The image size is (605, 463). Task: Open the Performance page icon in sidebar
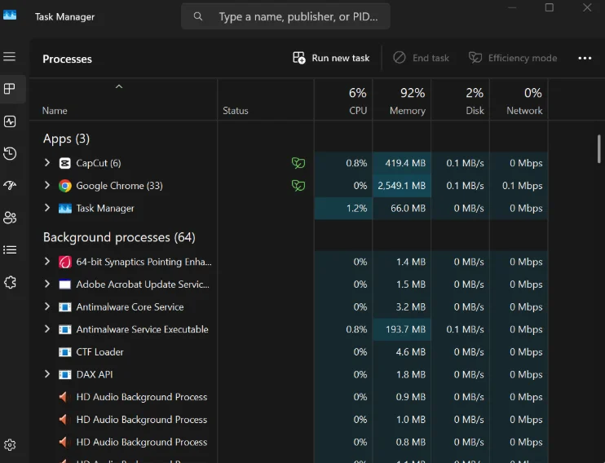(x=10, y=121)
